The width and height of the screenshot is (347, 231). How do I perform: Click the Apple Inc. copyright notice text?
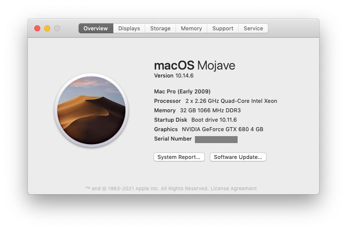click(x=147, y=189)
